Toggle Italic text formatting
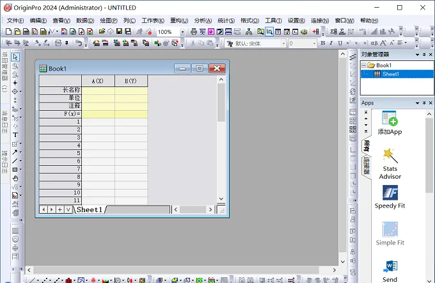 click(x=331, y=43)
